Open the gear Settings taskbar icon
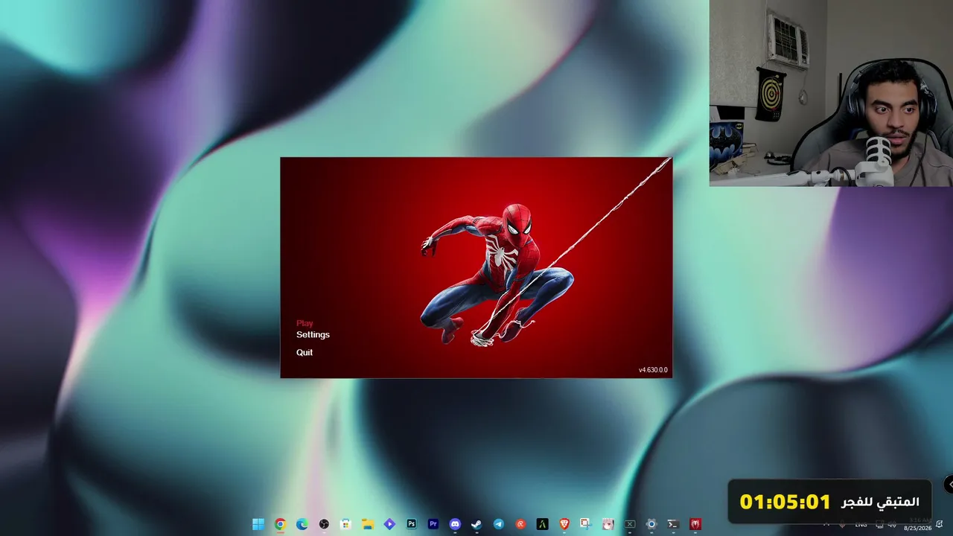This screenshot has width=953, height=536. click(651, 524)
